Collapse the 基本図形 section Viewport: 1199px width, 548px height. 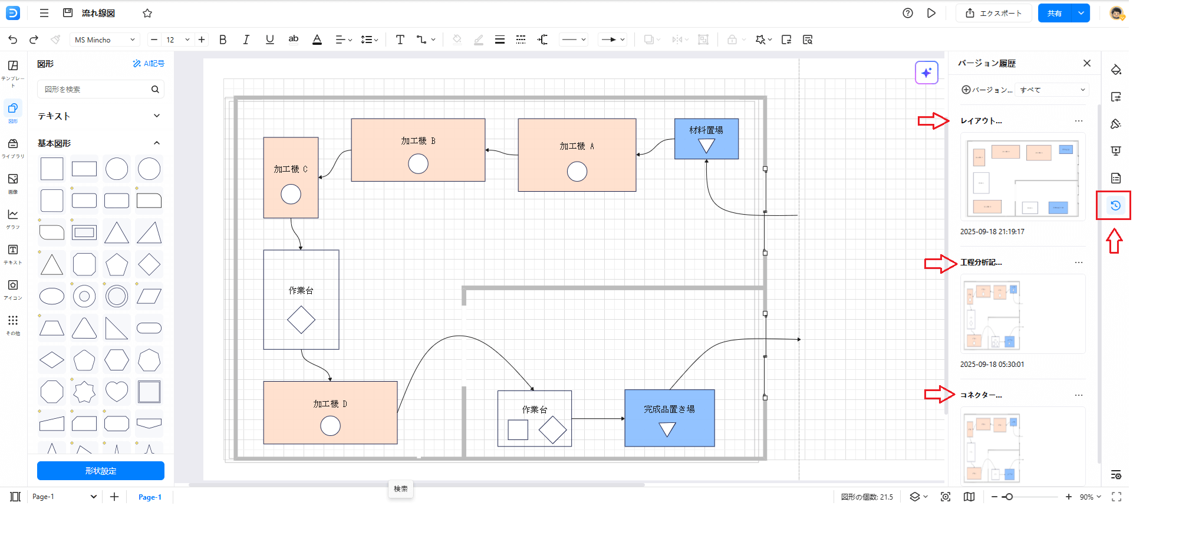click(157, 143)
